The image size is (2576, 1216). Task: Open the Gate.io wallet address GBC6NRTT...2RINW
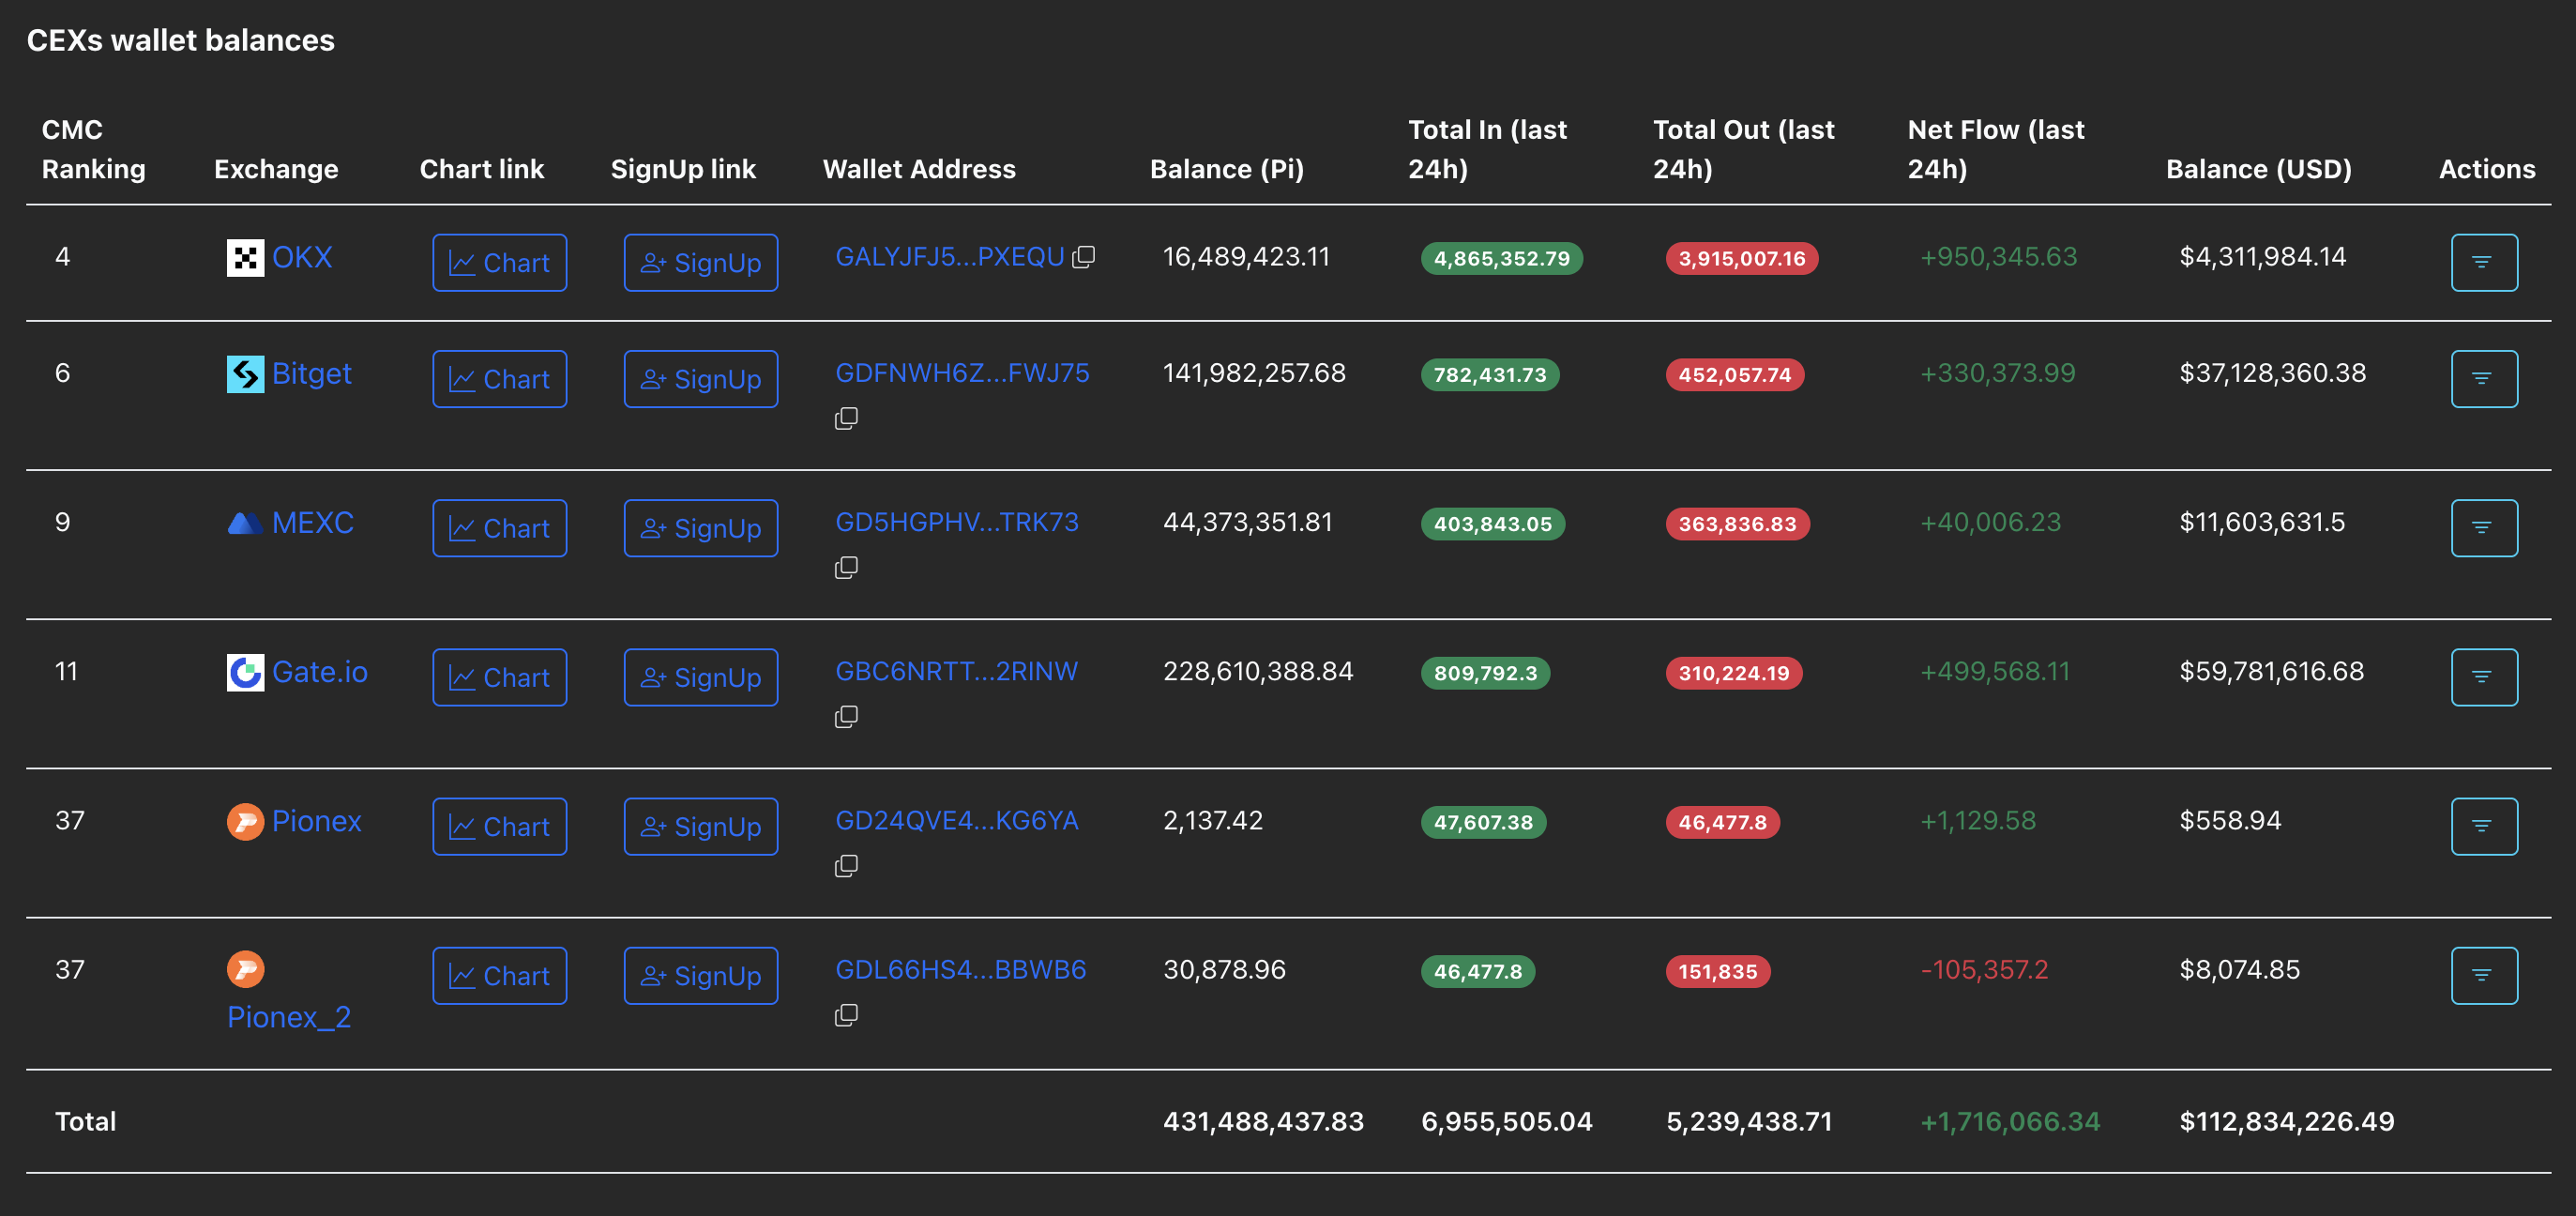tap(957, 671)
